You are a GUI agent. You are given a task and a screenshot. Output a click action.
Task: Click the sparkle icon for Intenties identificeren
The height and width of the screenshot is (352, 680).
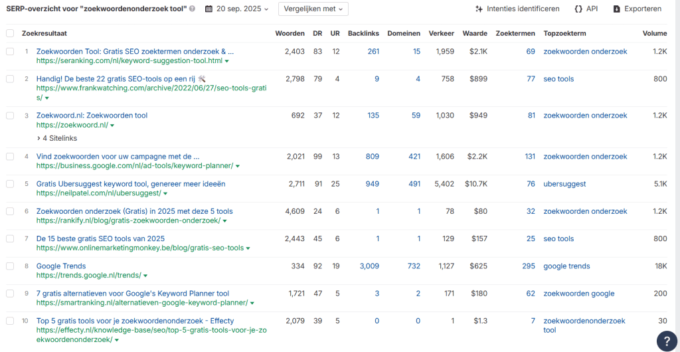[479, 9]
